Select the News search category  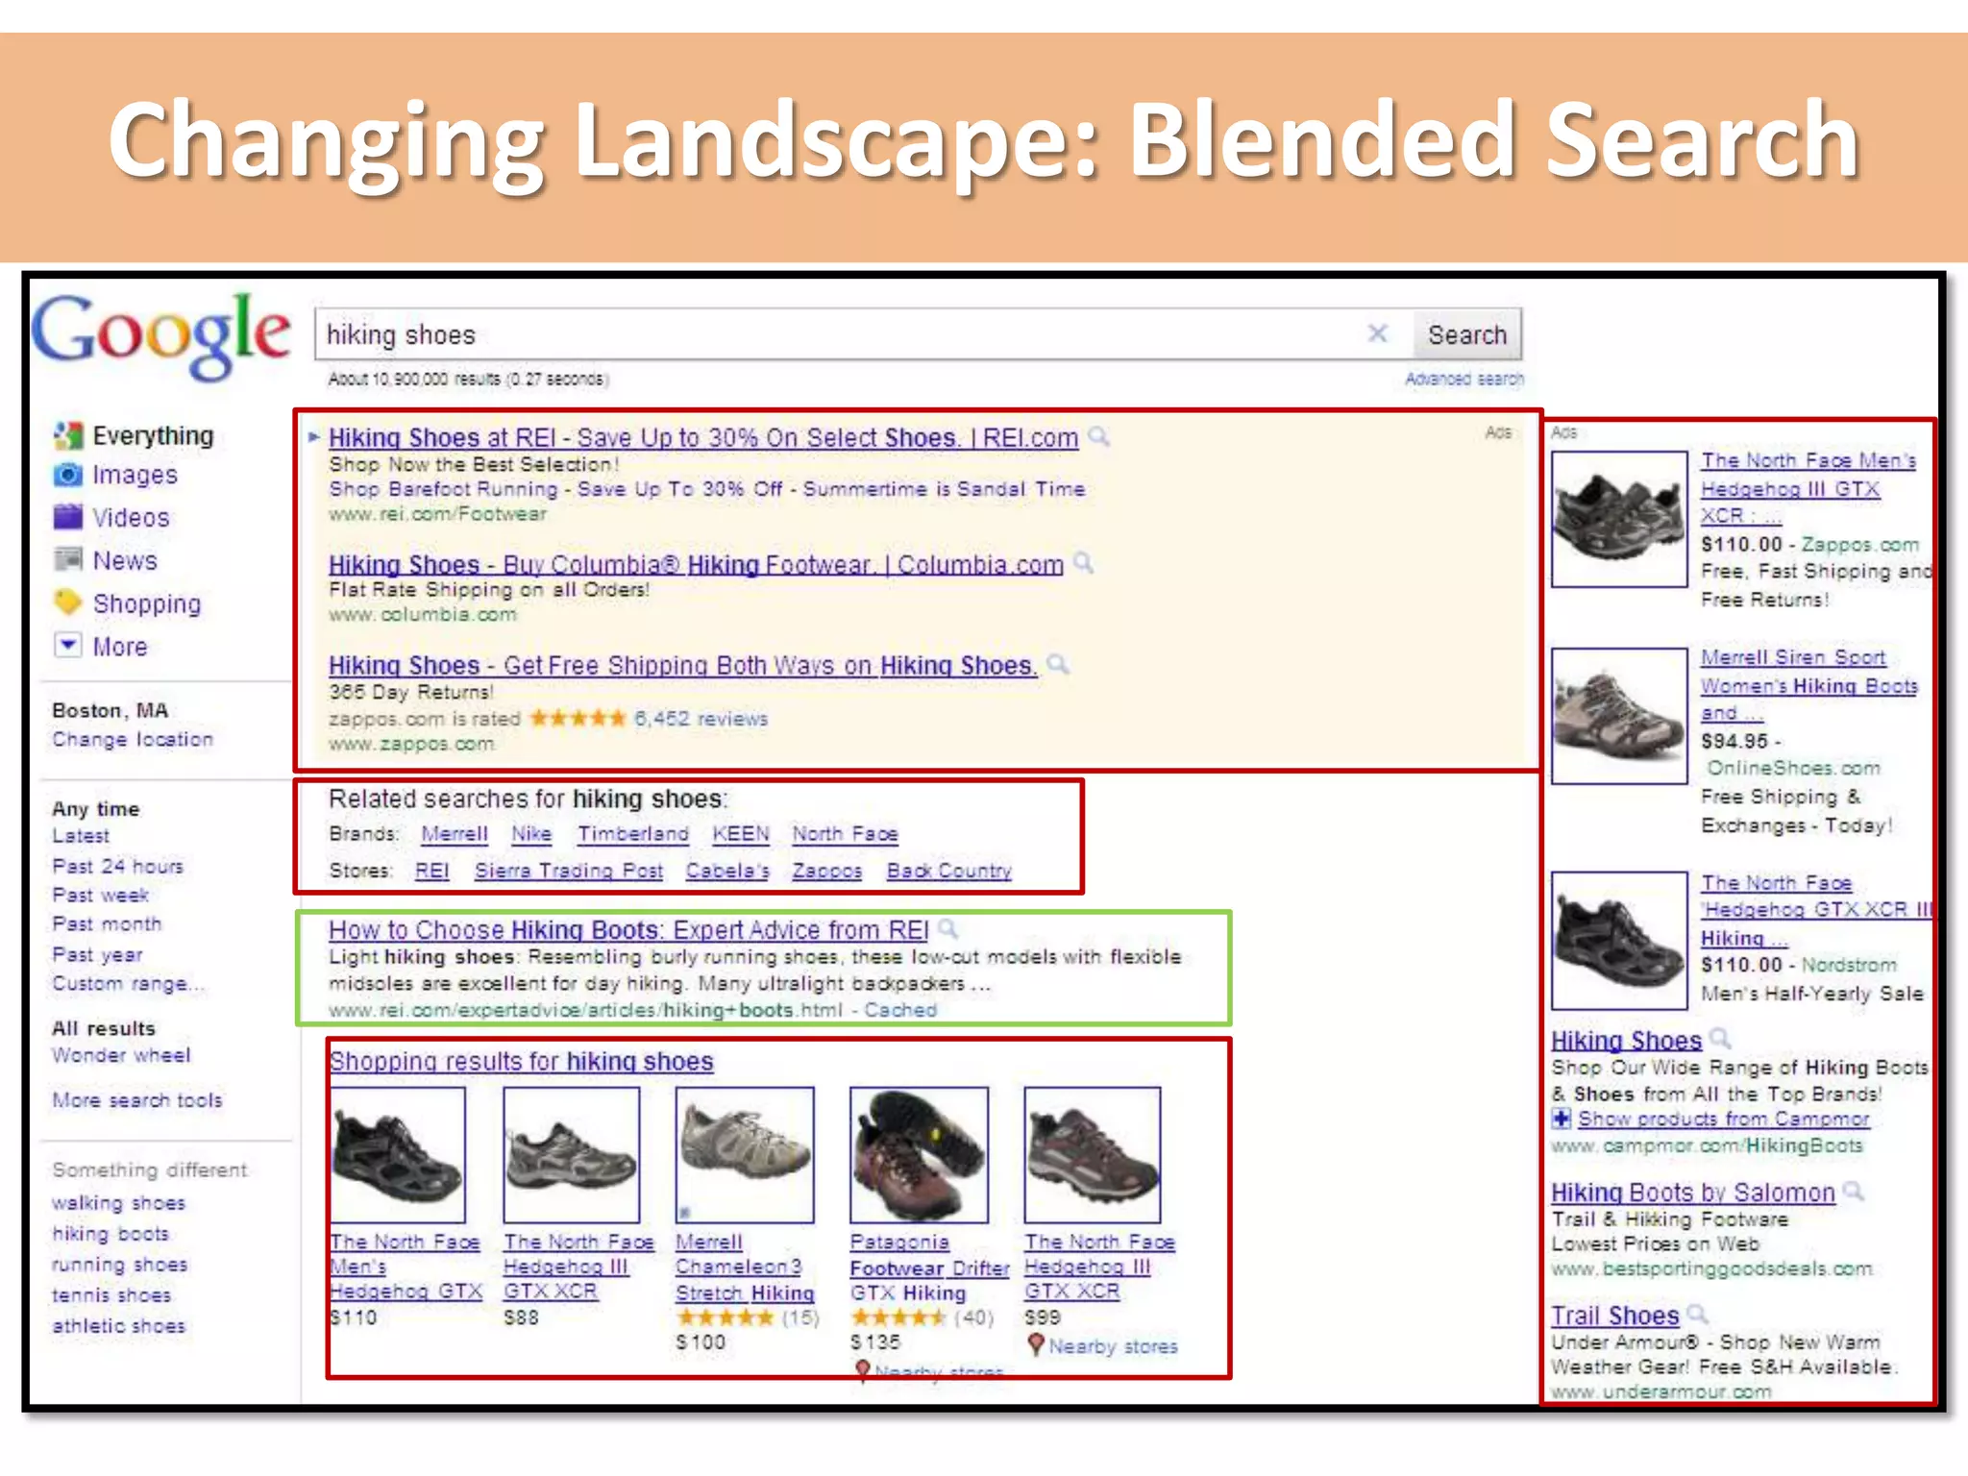125,560
